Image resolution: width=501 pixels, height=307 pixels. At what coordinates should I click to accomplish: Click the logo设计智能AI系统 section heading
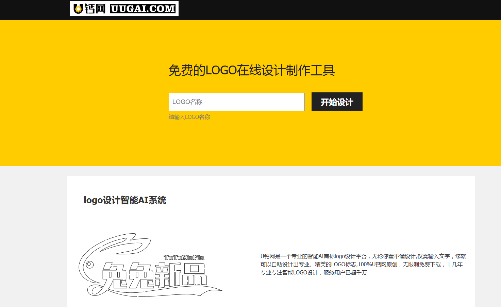click(125, 200)
